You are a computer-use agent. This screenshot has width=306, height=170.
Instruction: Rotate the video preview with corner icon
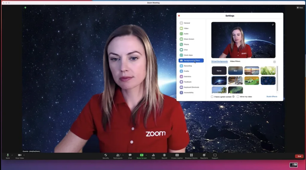point(273,25)
